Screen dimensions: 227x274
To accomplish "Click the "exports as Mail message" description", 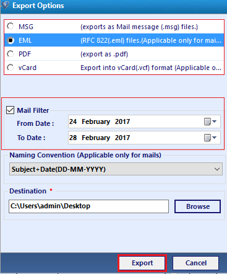I will 139,27.
